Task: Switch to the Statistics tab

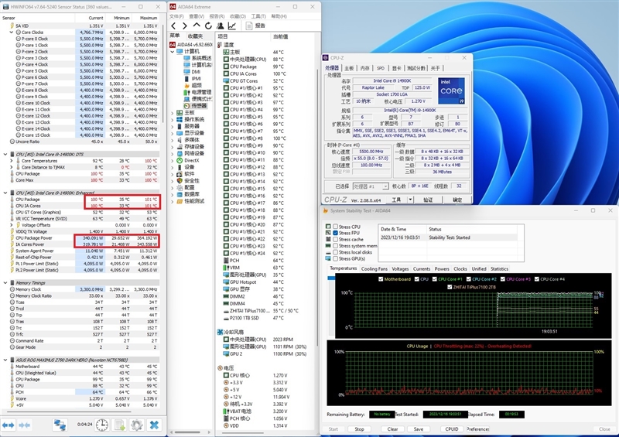Action: [x=499, y=269]
